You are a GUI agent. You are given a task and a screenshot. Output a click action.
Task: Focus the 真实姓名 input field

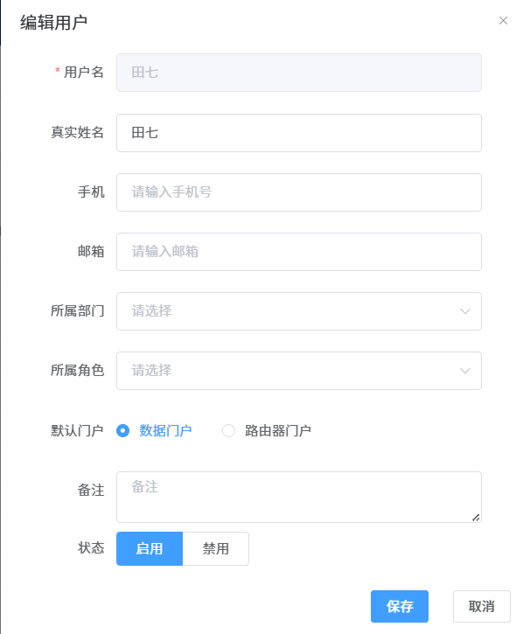299,133
